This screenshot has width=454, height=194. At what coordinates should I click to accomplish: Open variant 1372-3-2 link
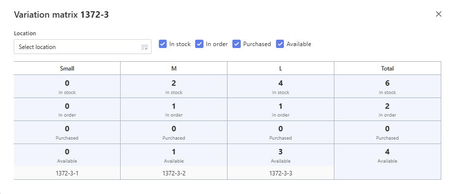pyautogui.click(x=174, y=173)
